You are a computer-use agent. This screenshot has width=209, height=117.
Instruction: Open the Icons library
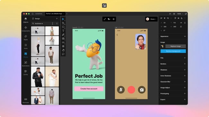[x=26, y=46]
